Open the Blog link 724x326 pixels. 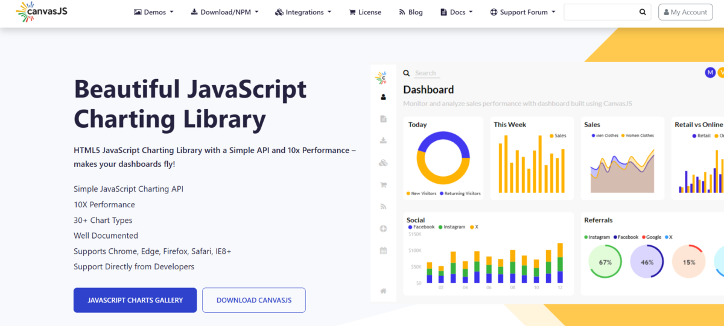[411, 12]
